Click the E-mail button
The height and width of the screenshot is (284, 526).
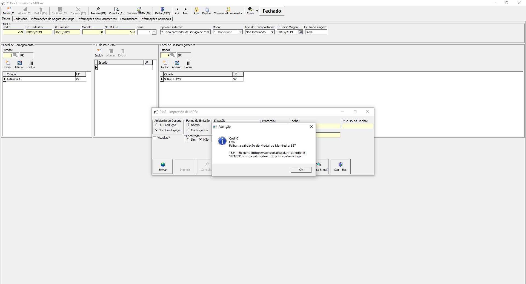[x=322, y=166]
